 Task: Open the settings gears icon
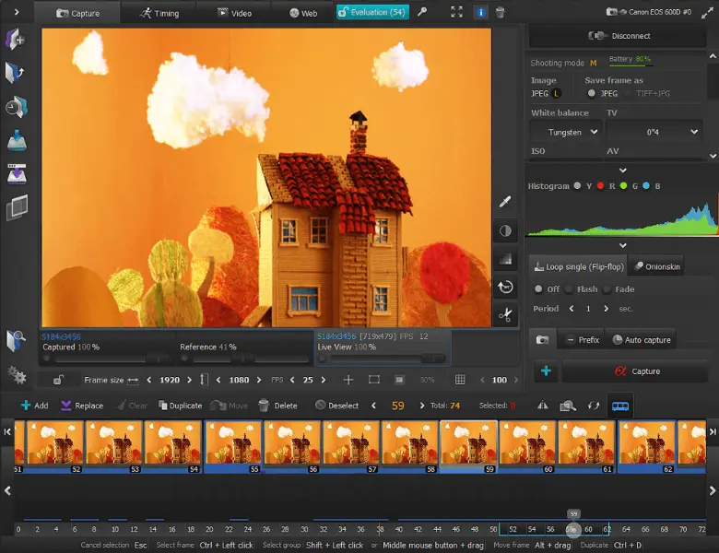(17, 375)
